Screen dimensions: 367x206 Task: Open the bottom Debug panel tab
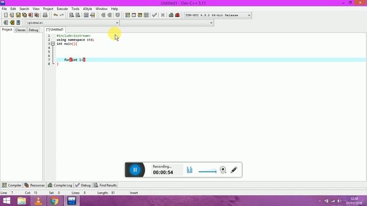click(x=83, y=185)
